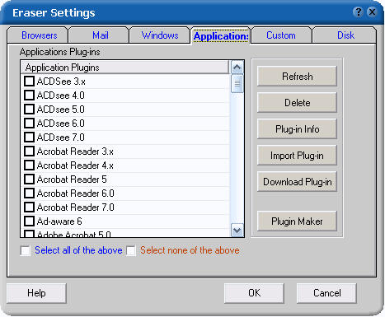385x317 pixels.
Task: Click the Cancel button
Action: [326, 293]
